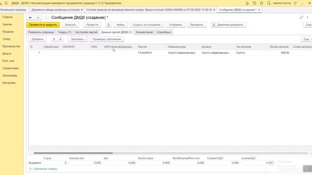Open top Еще menu in command bar
The width and height of the screenshot is (312, 175).
point(308,25)
